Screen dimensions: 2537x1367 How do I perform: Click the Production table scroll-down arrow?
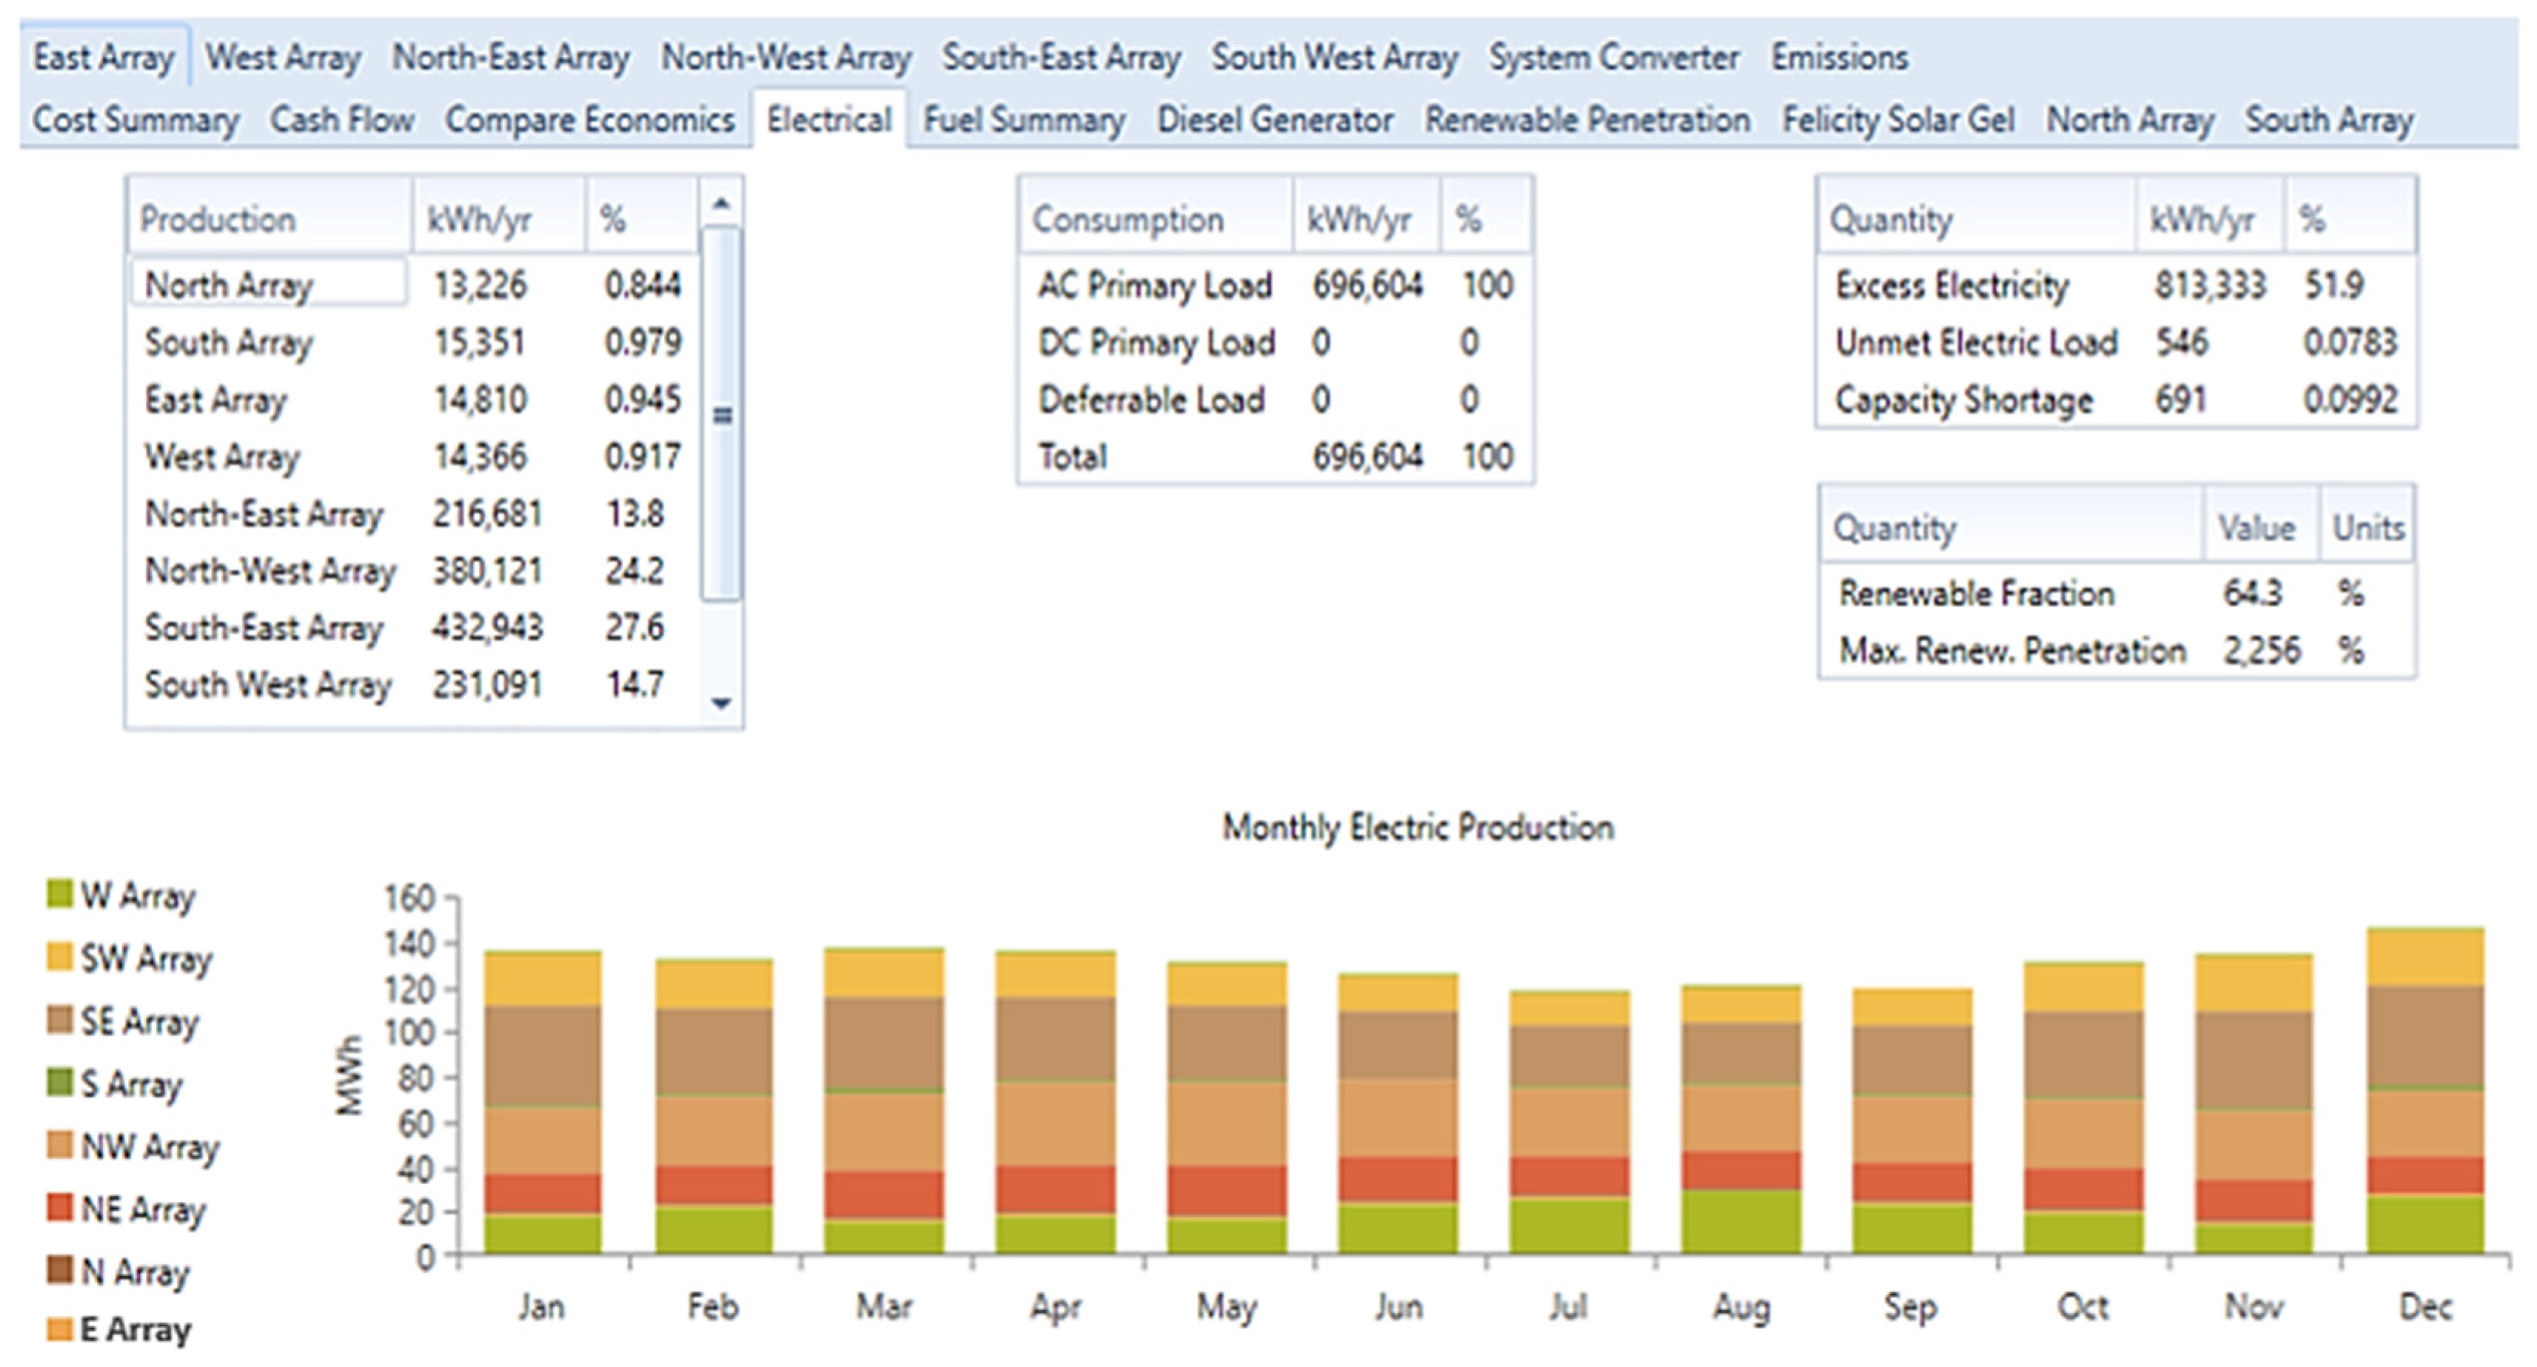click(x=721, y=702)
